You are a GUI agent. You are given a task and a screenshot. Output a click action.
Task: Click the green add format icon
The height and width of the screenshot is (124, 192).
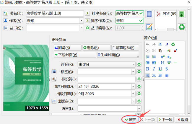click(x=182, y=14)
